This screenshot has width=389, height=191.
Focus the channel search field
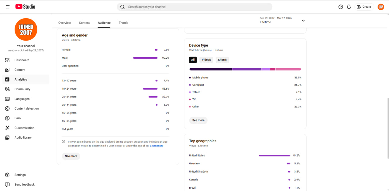[194, 7]
